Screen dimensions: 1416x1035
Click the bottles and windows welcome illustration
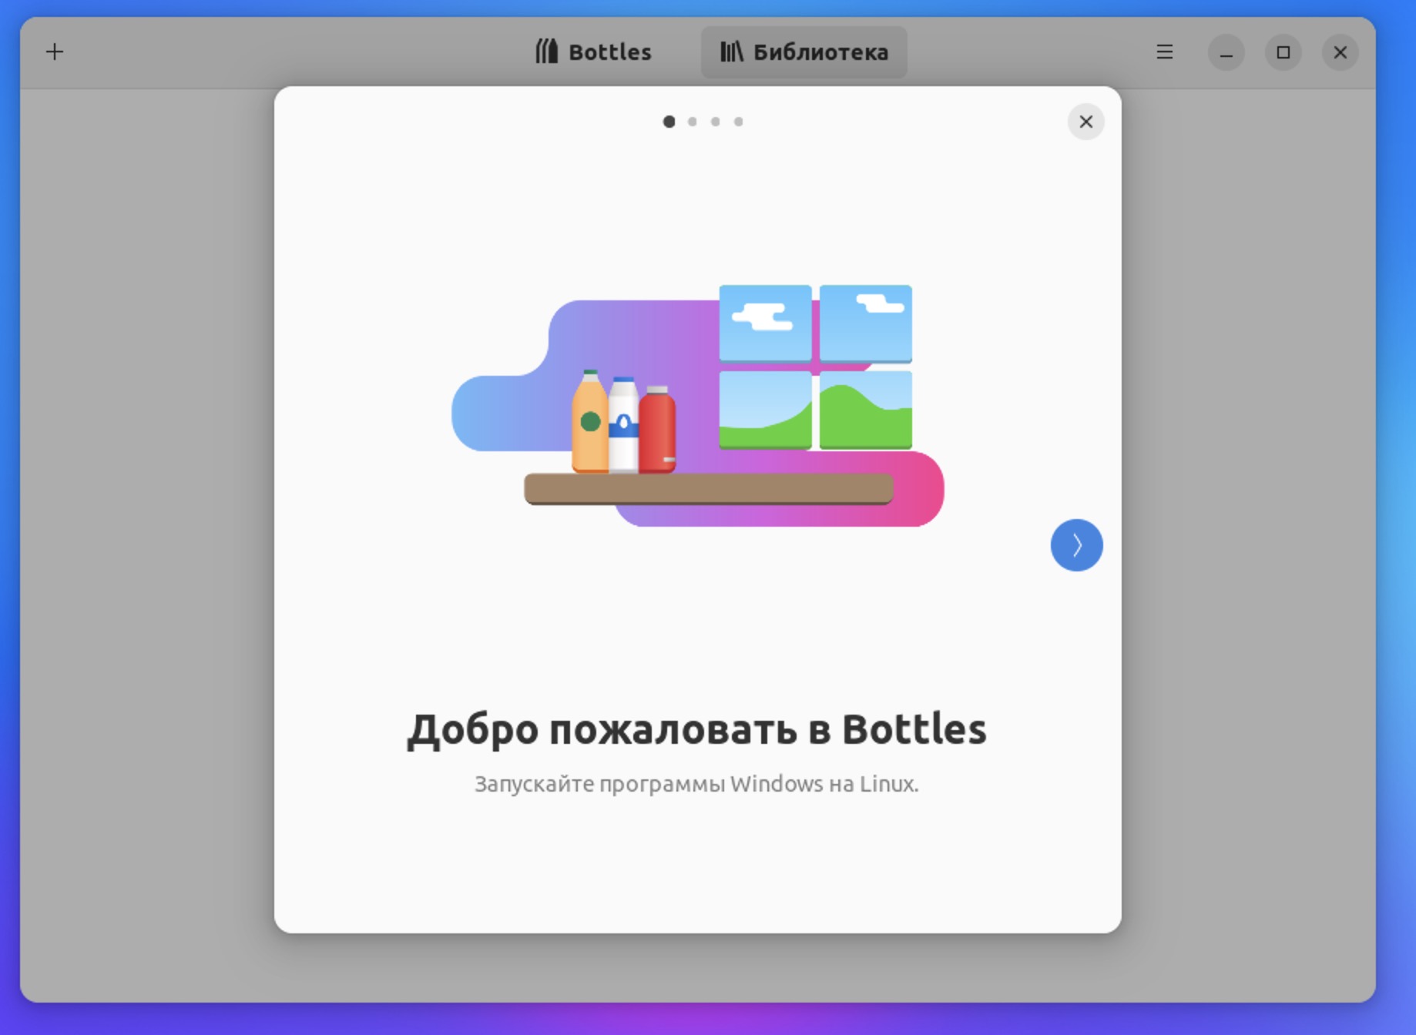coord(697,406)
